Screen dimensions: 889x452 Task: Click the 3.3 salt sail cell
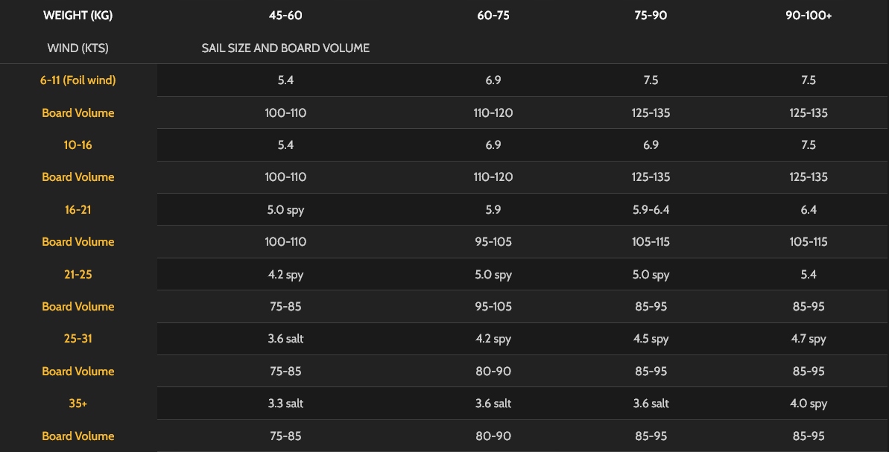click(x=285, y=404)
